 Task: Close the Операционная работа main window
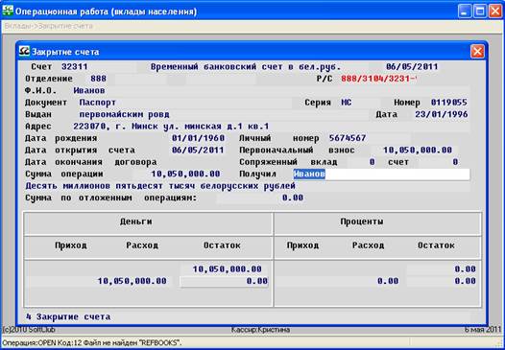click(495, 12)
